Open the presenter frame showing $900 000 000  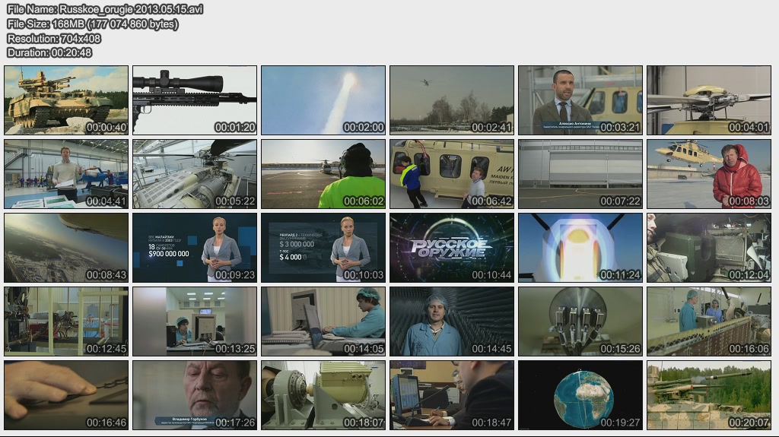195,248
